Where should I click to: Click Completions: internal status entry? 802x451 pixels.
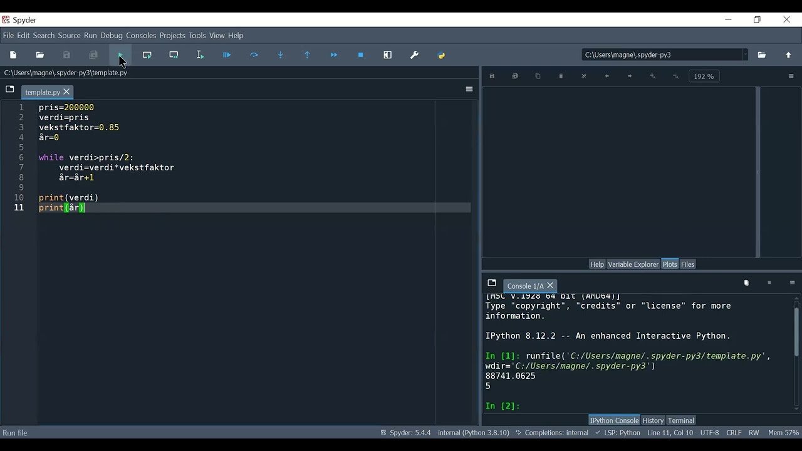(x=552, y=433)
